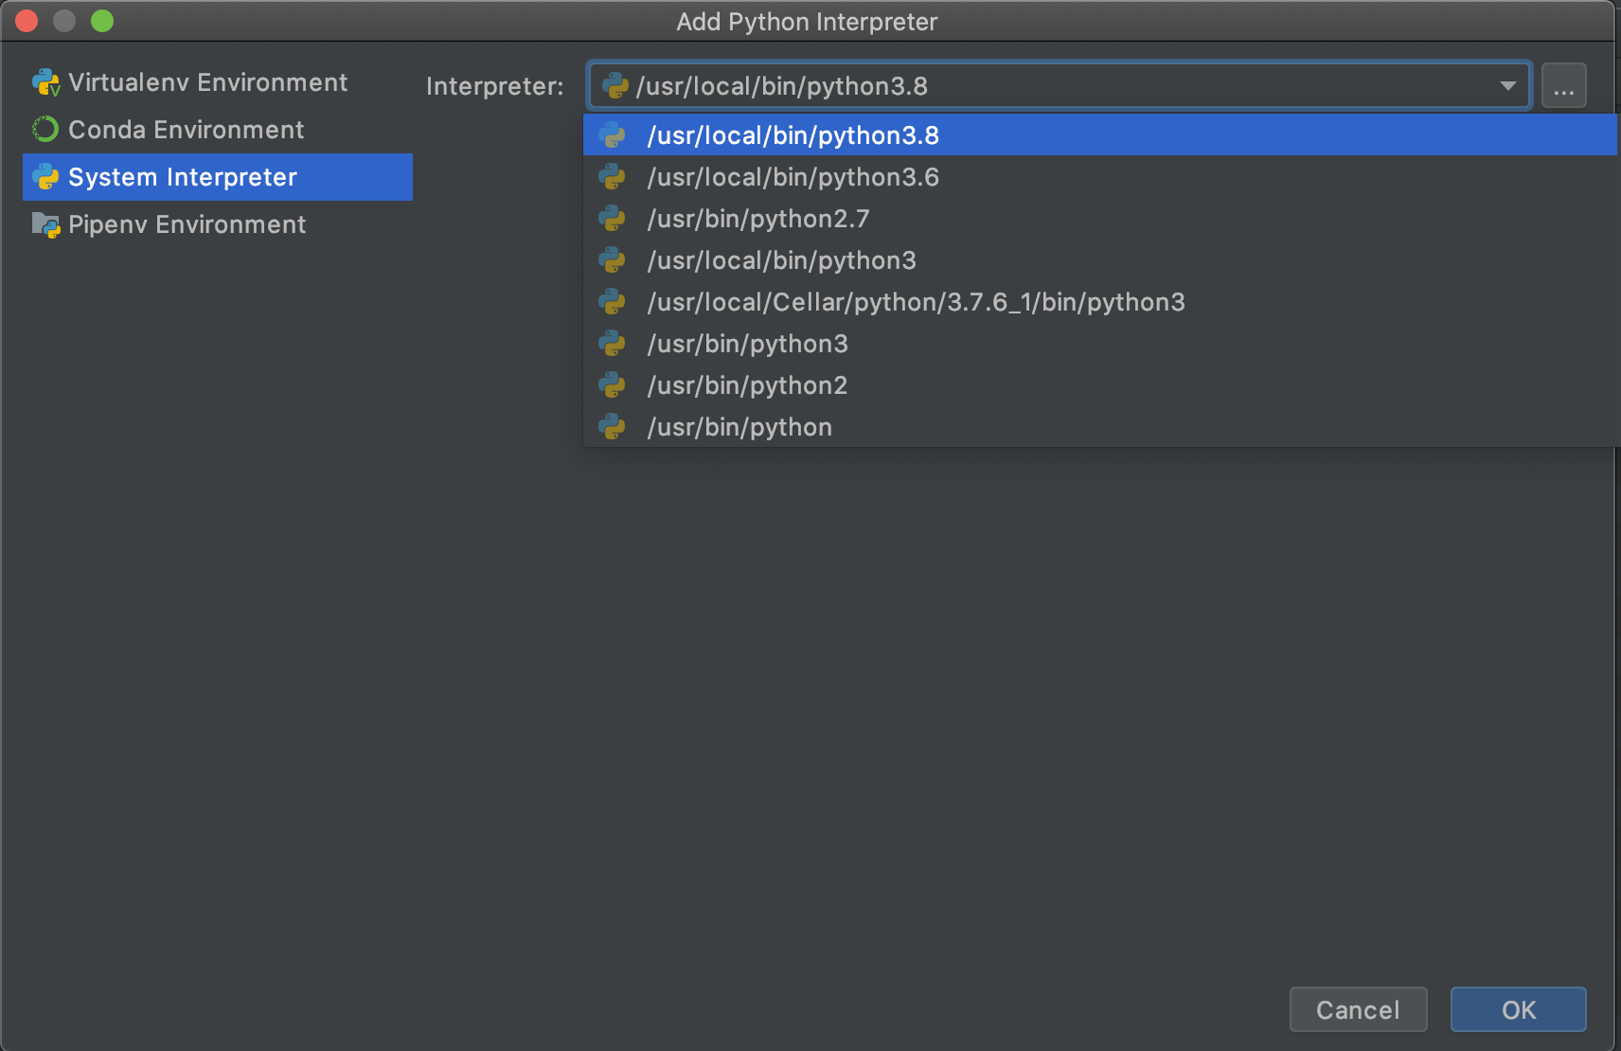Click the Python icon next to /usr/bin/python2.7
This screenshot has height=1051, width=1621.
pos(614,218)
